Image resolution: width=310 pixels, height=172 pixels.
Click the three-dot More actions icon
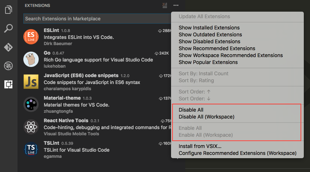pyautogui.click(x=176, y=5)
